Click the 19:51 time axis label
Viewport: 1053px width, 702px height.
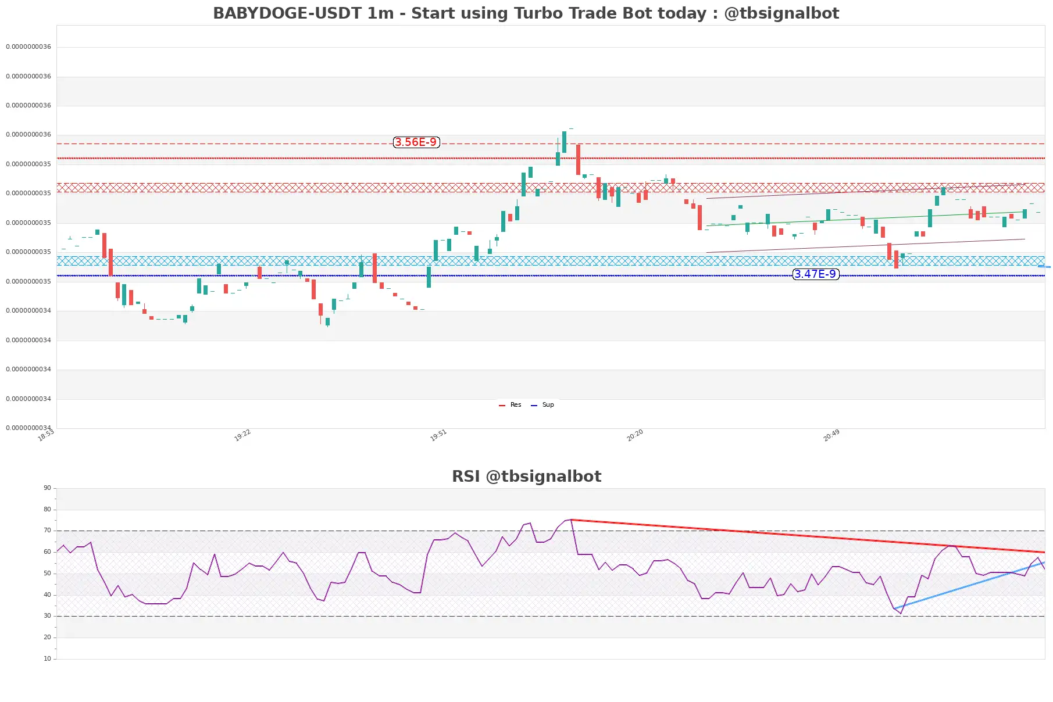coord(438,435)
